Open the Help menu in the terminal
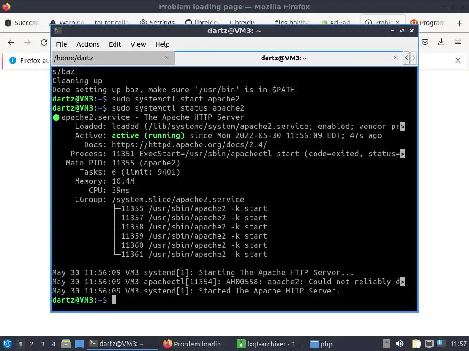 click(163, 44)
